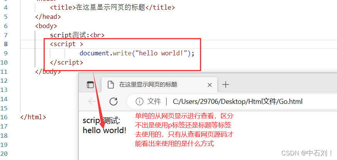Click line number 12 in the editor gutter
Image resolution: width=337 pixels, height=160 pixels.
4,80
